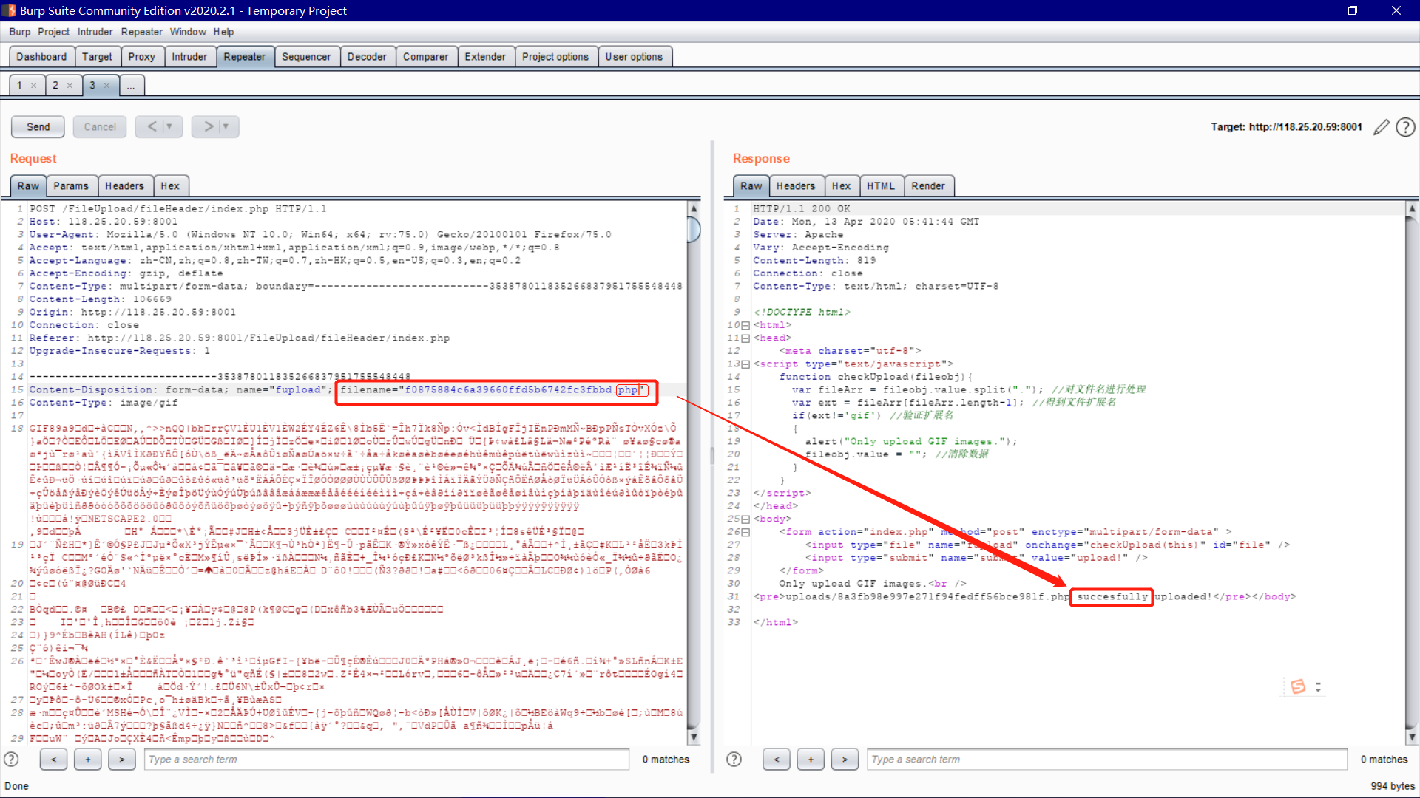Collapse the body tag on line 25

(x=745, y=519)
